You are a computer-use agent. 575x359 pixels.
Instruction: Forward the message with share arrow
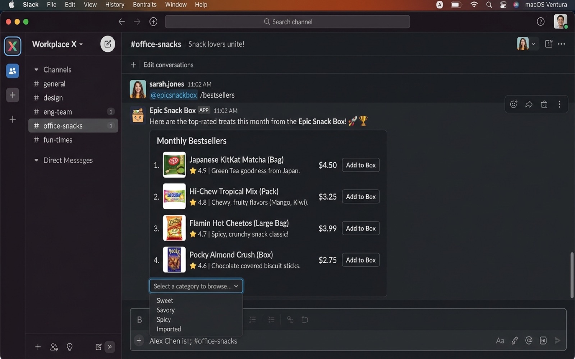pos(529,104)
